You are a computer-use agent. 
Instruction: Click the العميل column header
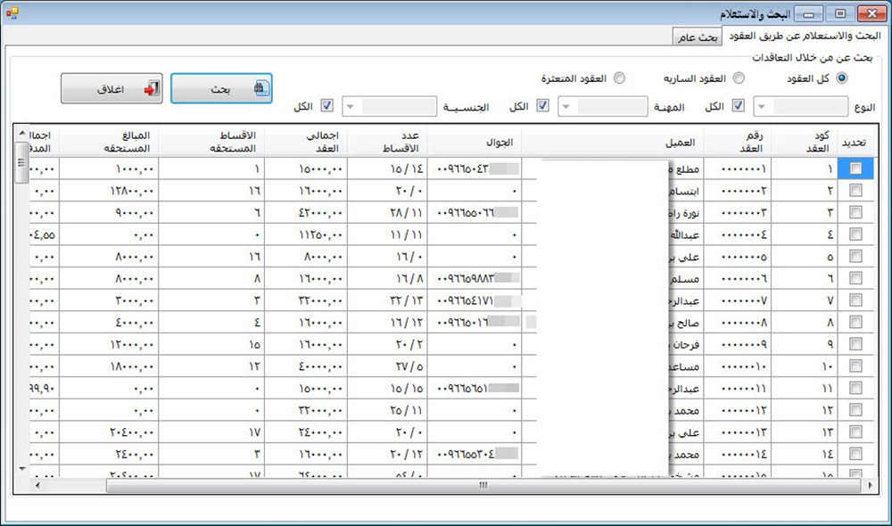[613, 142]
